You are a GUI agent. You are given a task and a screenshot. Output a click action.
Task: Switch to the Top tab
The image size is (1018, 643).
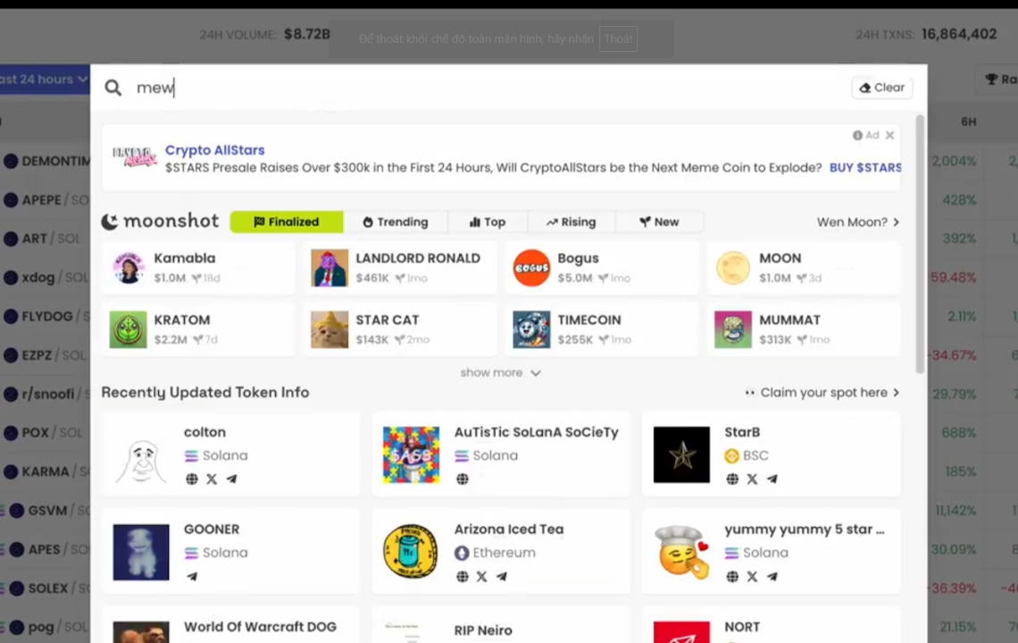coord(488,222)
